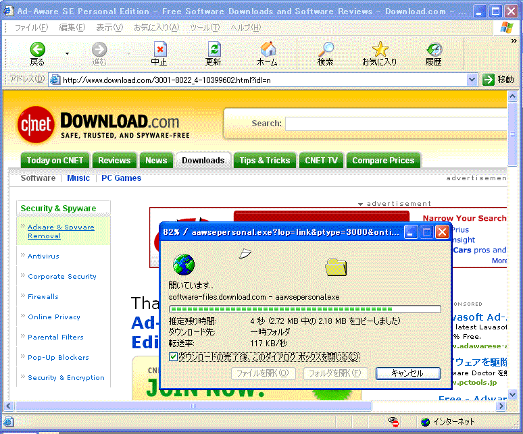The width and height of the screenshot is (523, 434).
Task: Stop page loading with 中止 icon
Action: click(159, 49)
